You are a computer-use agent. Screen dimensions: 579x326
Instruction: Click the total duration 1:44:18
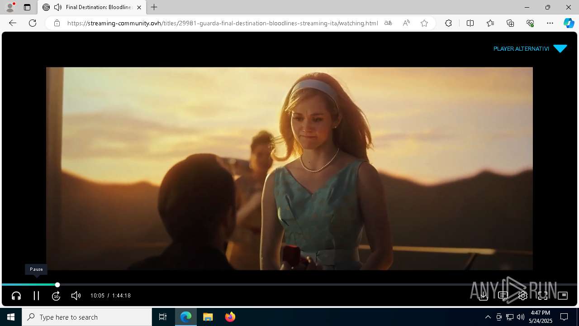pyautogui.click(x=121, y=296)
